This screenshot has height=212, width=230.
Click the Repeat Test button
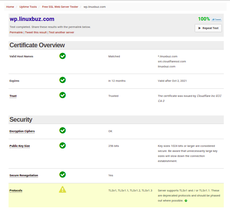point(208,28)
